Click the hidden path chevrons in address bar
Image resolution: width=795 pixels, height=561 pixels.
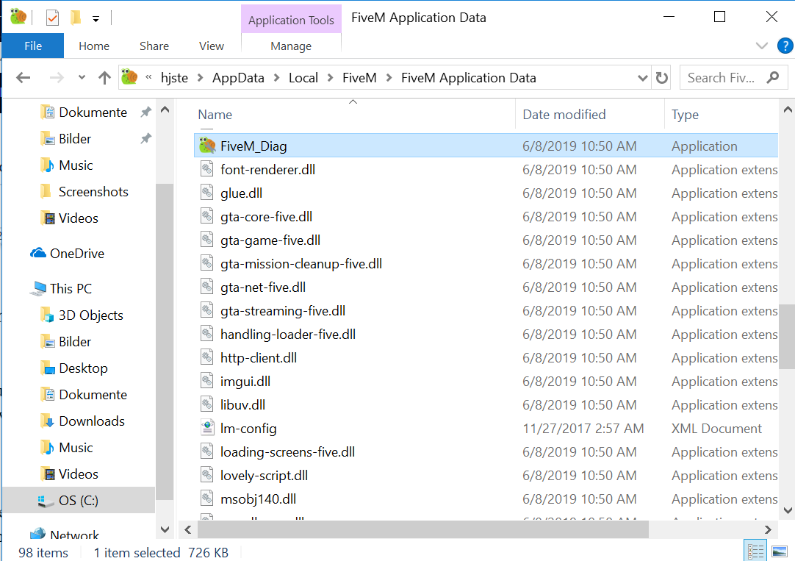pos(148,78)
